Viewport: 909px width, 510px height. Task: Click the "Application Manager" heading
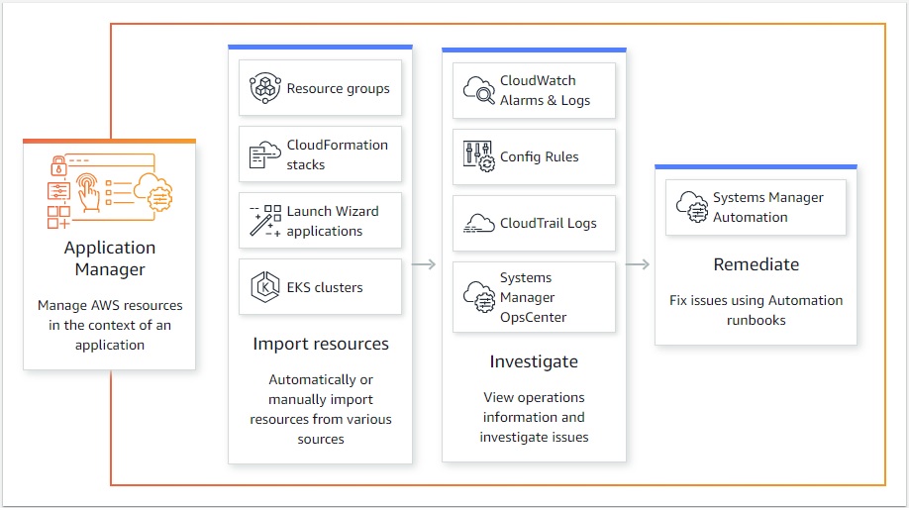110,258
